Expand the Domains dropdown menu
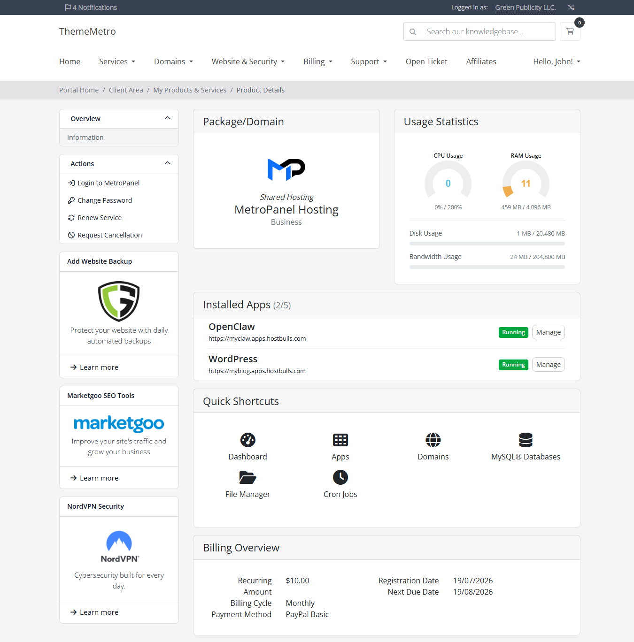Screen dimensions: 634x642 (173, 61)
